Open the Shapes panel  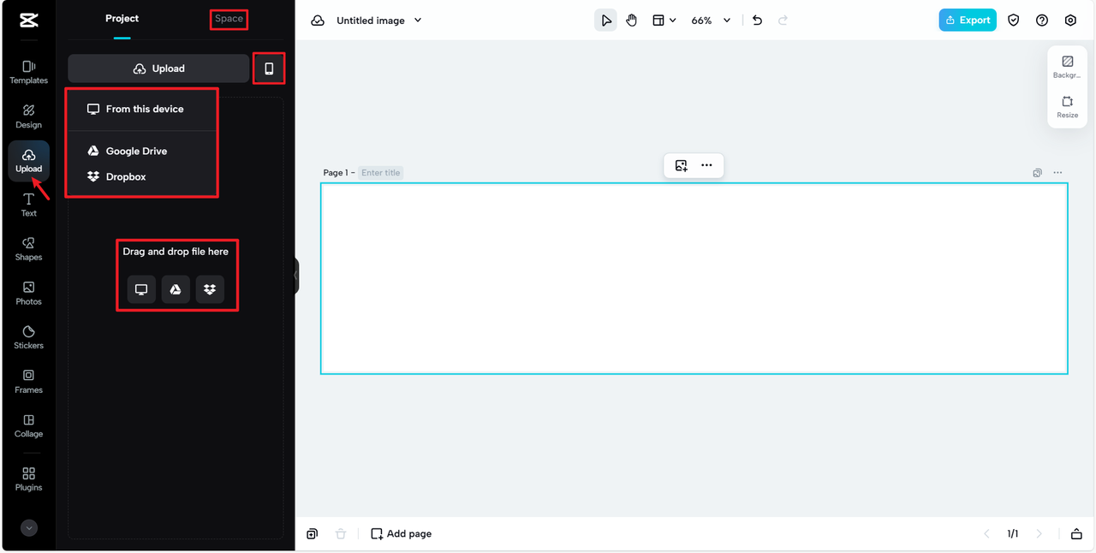tap(28, 249)
